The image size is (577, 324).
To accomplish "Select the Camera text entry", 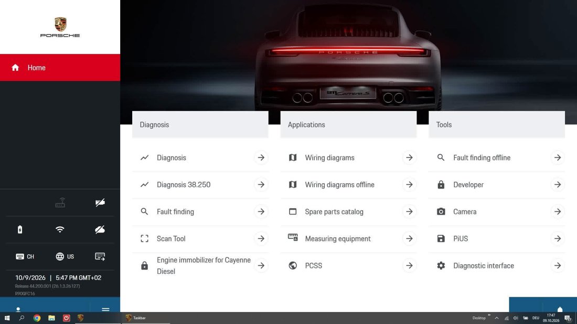I will click(x=465, y=211).
